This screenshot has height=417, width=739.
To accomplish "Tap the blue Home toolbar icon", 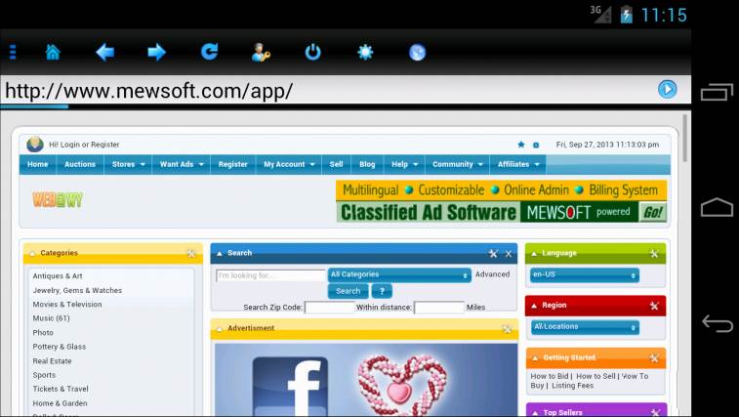I will tap(53, 52).
